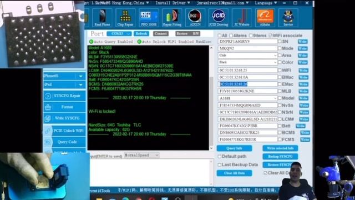Open the Read Phone tool
This screenshot has width=355, height=200.
coord(102,18)
